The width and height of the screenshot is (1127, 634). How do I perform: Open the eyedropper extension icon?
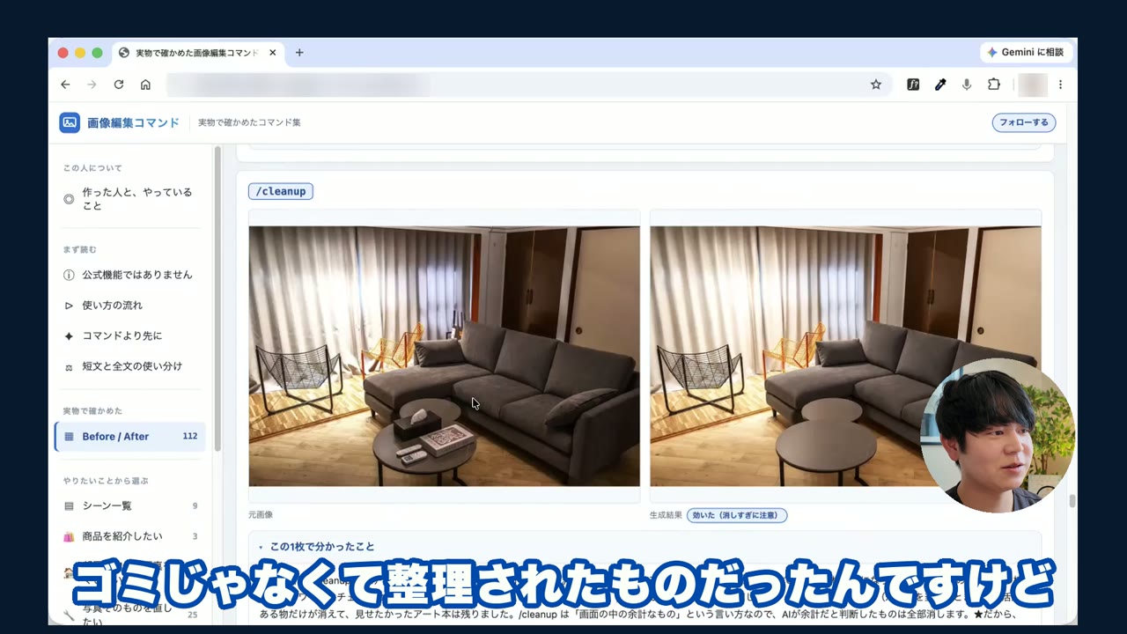pyautogui.click(x=939, y=85)
